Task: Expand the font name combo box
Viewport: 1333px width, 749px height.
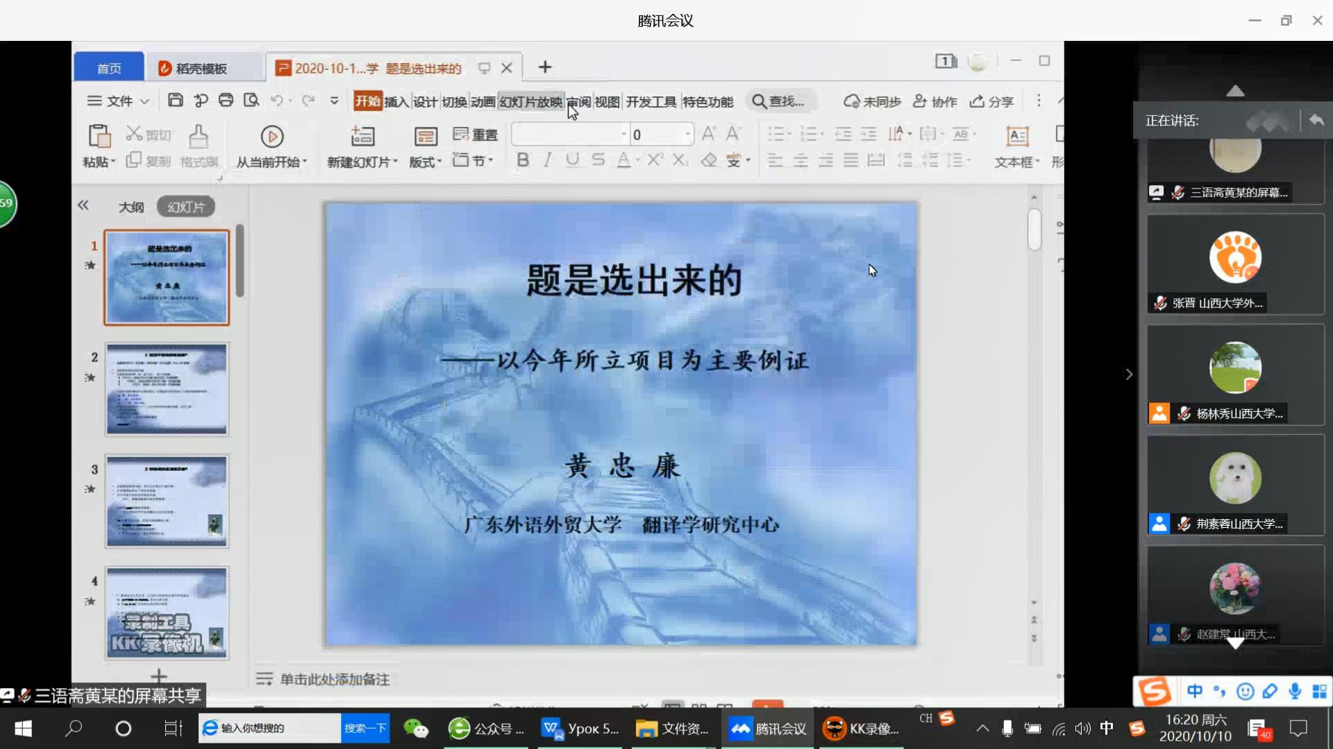Action: click(x=623, y=134)
